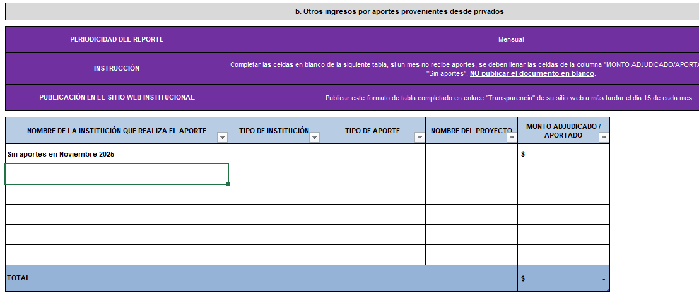The image size is (699, 298).
Task: Click the total amount cell in the TOTAL row
Action: click(563, 278)
